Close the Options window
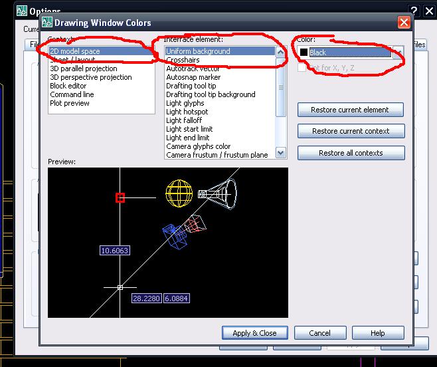 (x=430, y=11)
